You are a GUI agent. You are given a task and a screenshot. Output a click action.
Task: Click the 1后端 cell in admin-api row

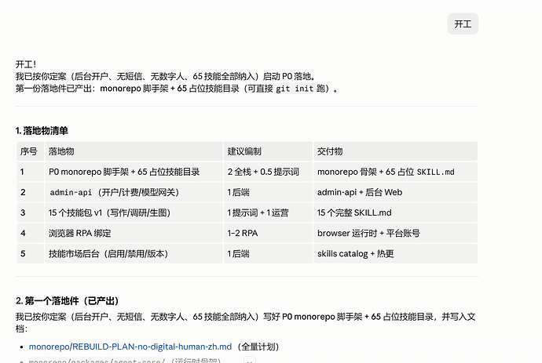tap(268, 192)
